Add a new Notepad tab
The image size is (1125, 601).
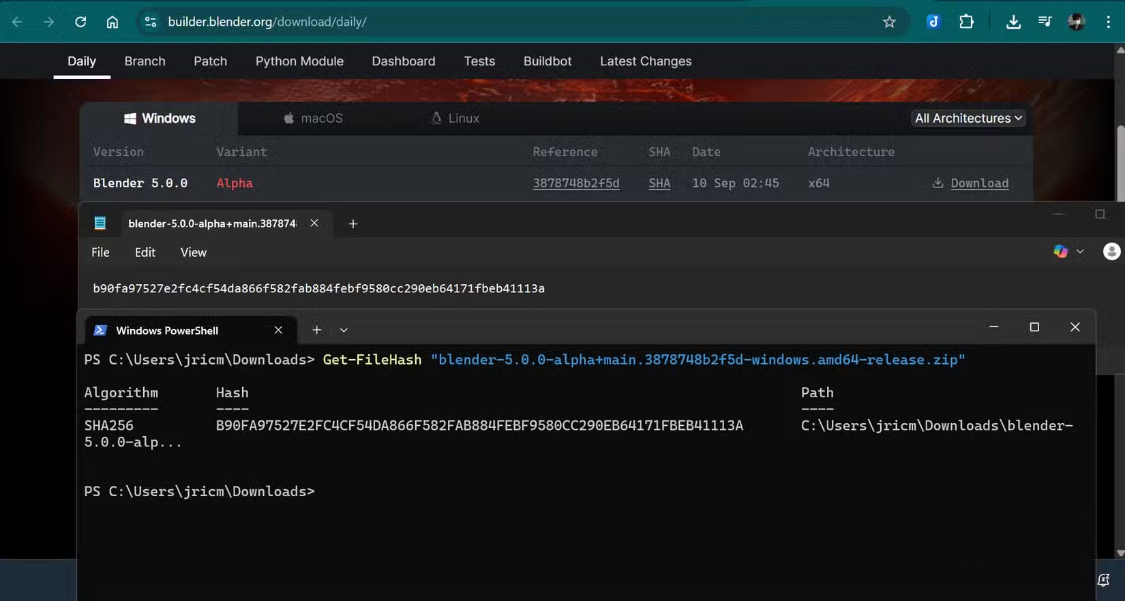pyautogui.click(x=352, y=224)
